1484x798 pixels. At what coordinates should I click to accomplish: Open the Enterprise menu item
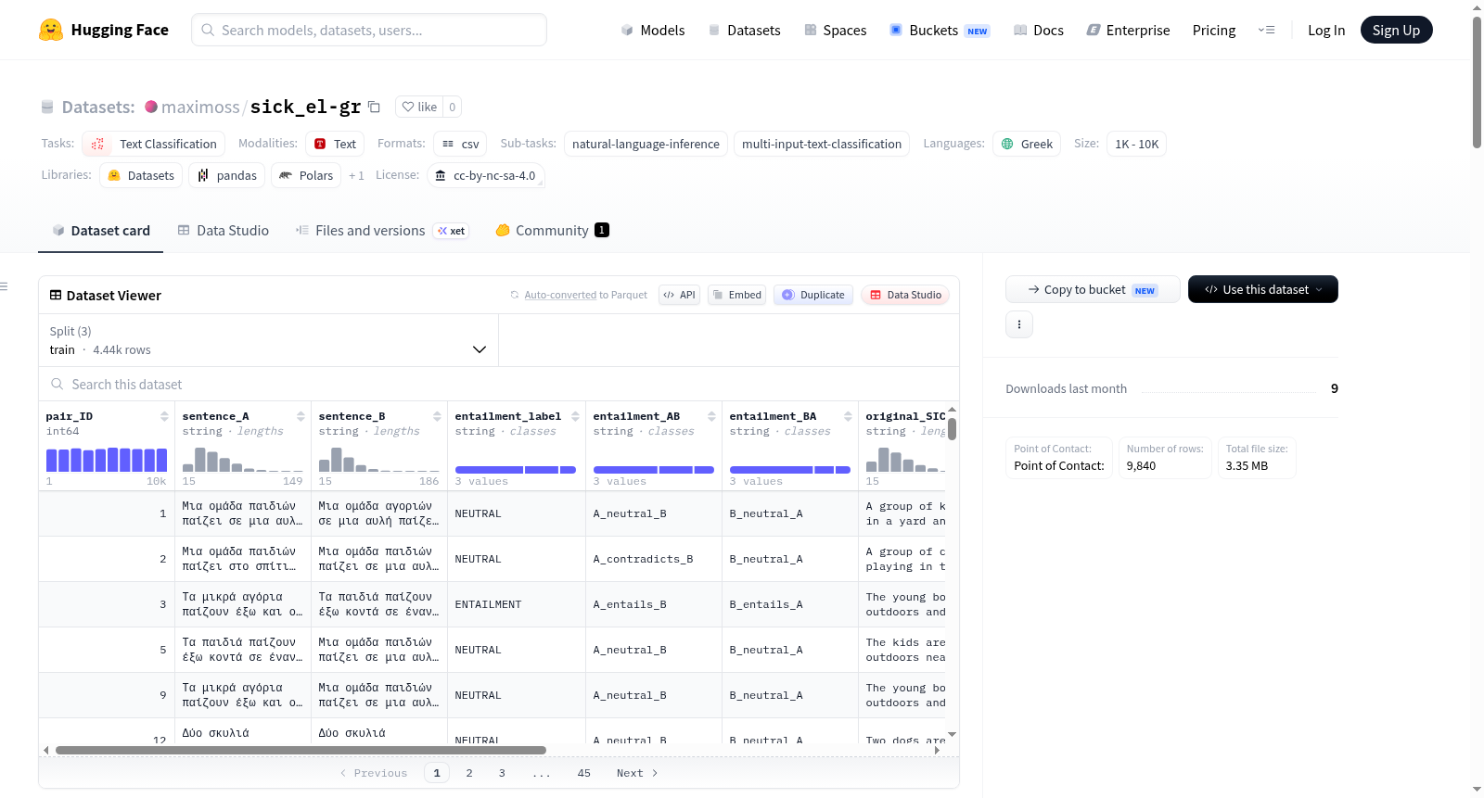tap(1128, 30)
